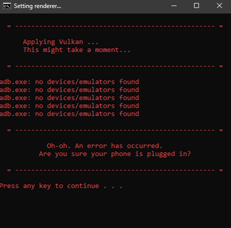Click the dashed separator above 'Press any key'
This screenshot has width=231, height=228.
coord(115,170)
